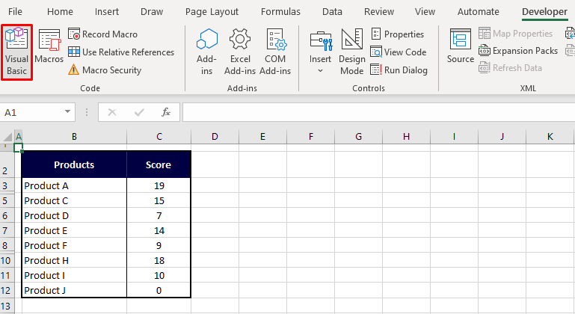The width and height of the screenshot is (575, 314).
Task: Click the Products header cell
Action: tap(74, 164)
